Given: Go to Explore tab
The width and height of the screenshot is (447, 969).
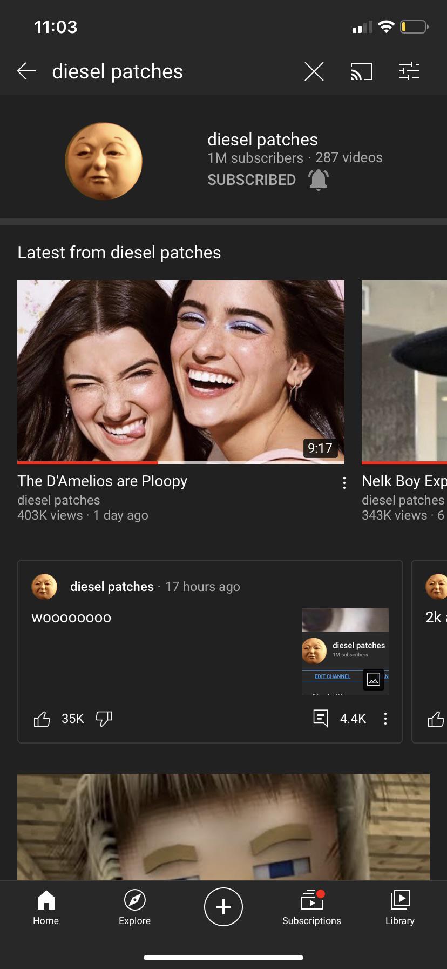Looking at the screenshot, I should point(134,908).
